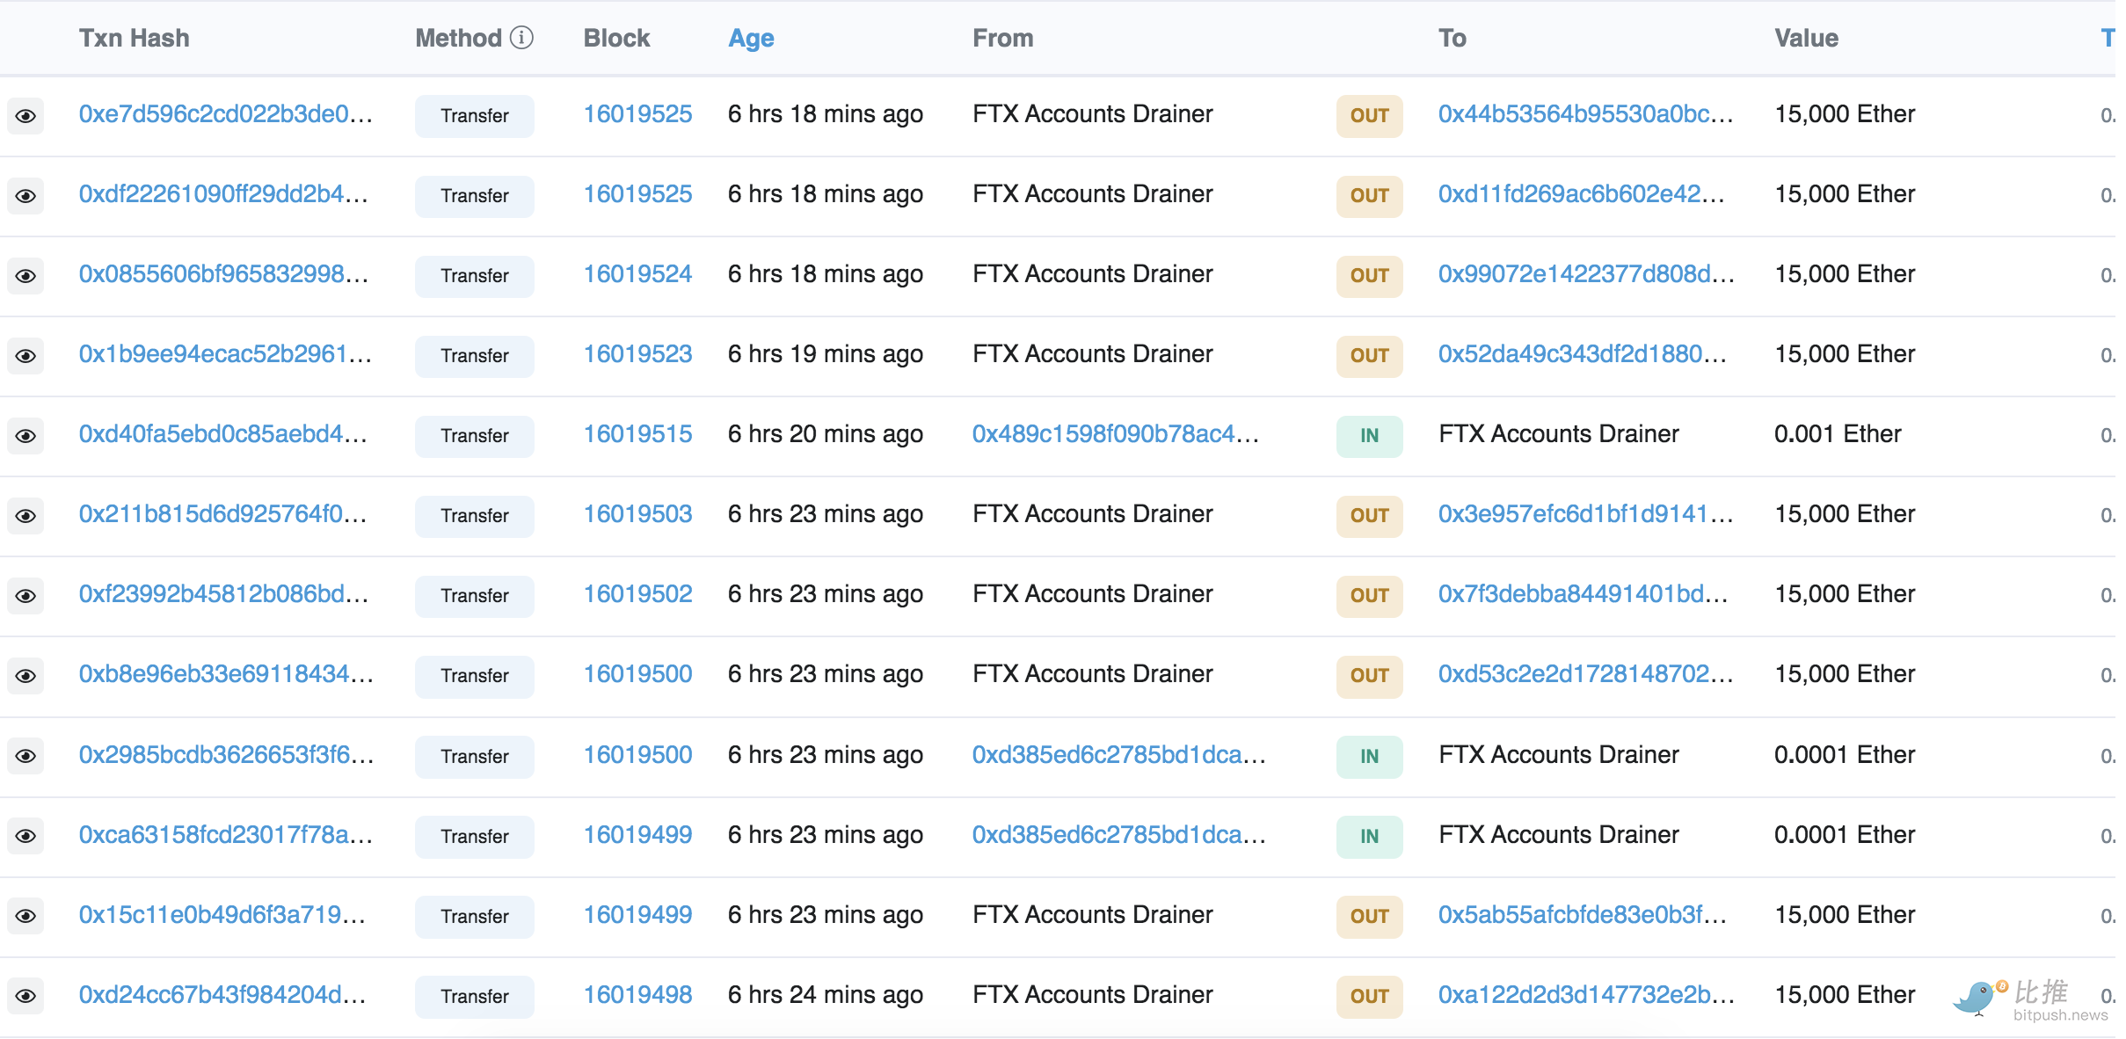
Task: Open transaction hash 0xca63158fcd23017f78a
Action: pyautogui.click(x=226, y=835)
